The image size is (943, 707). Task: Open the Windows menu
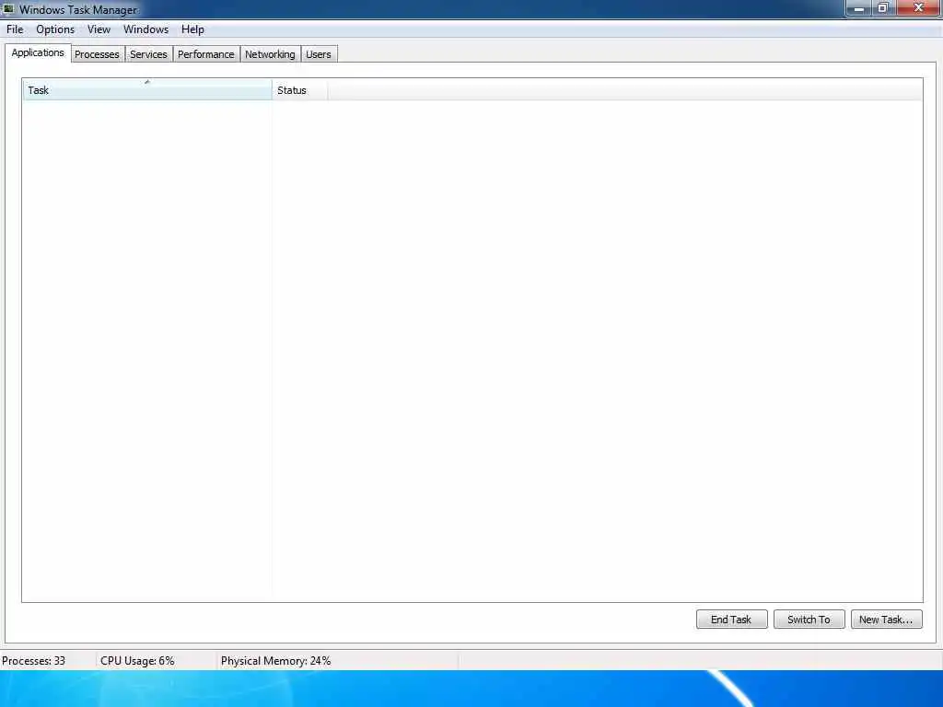pyautogui.click(x=146, y=29)
